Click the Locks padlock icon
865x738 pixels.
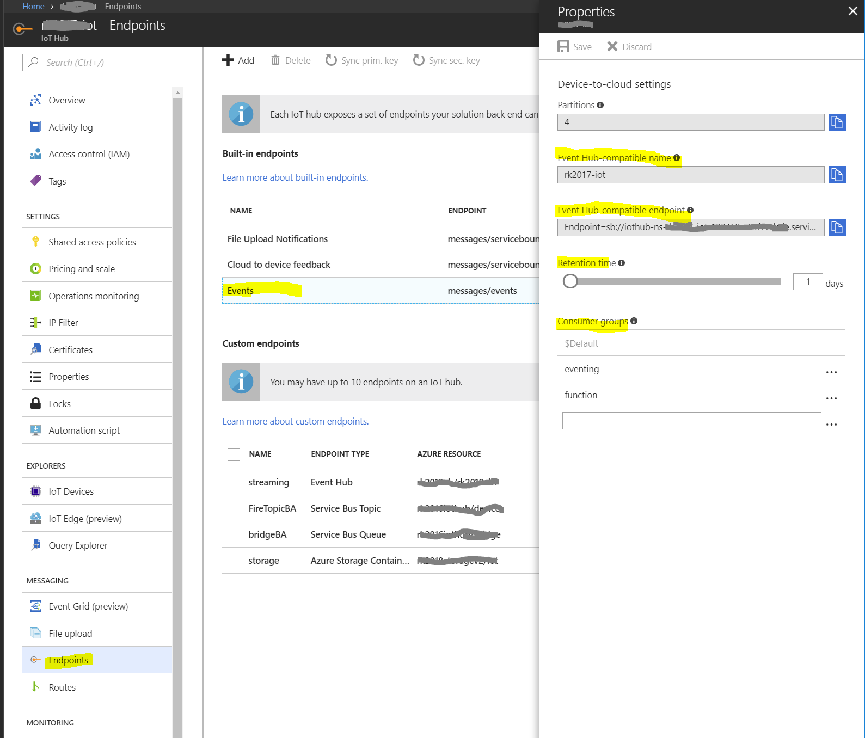pyautogui.click(x=35, y=403)
